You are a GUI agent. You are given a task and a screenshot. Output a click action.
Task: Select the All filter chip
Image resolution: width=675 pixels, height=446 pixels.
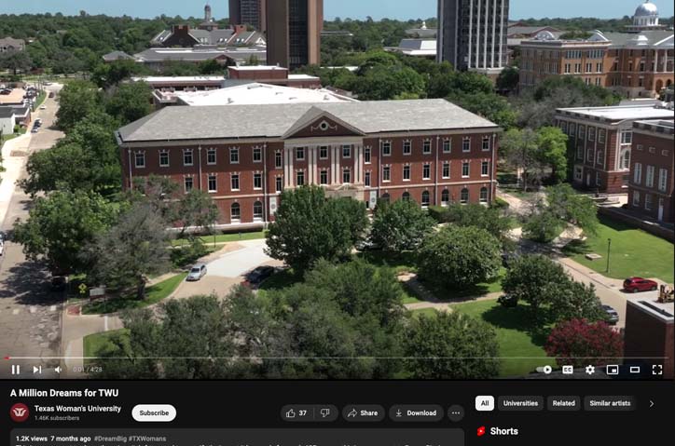point(485,403)
